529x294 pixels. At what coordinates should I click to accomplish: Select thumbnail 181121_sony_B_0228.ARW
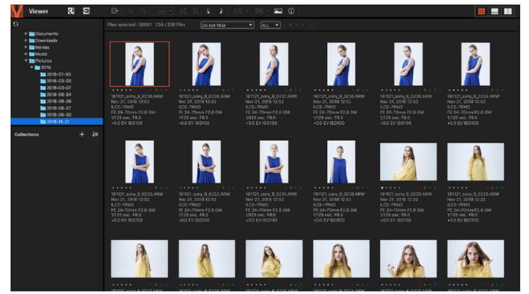point(476,162)
